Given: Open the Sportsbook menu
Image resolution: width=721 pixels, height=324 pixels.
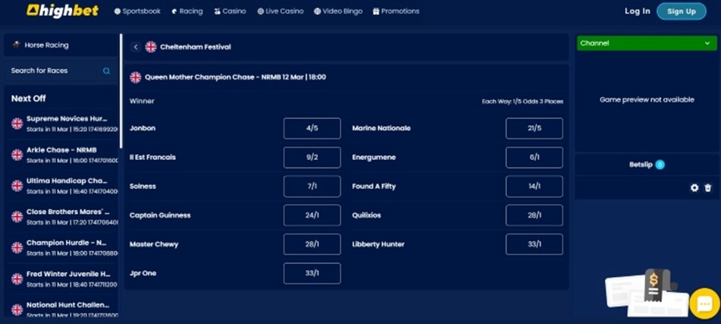Looking at the screenshot, I should (137, 11).
